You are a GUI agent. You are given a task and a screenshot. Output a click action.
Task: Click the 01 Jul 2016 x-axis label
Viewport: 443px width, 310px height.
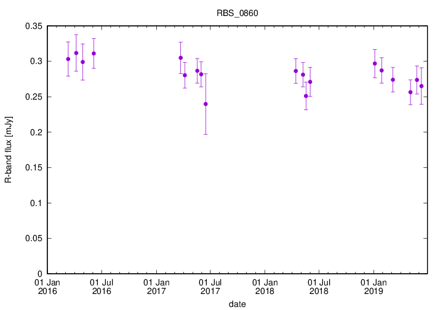[102, 287]
